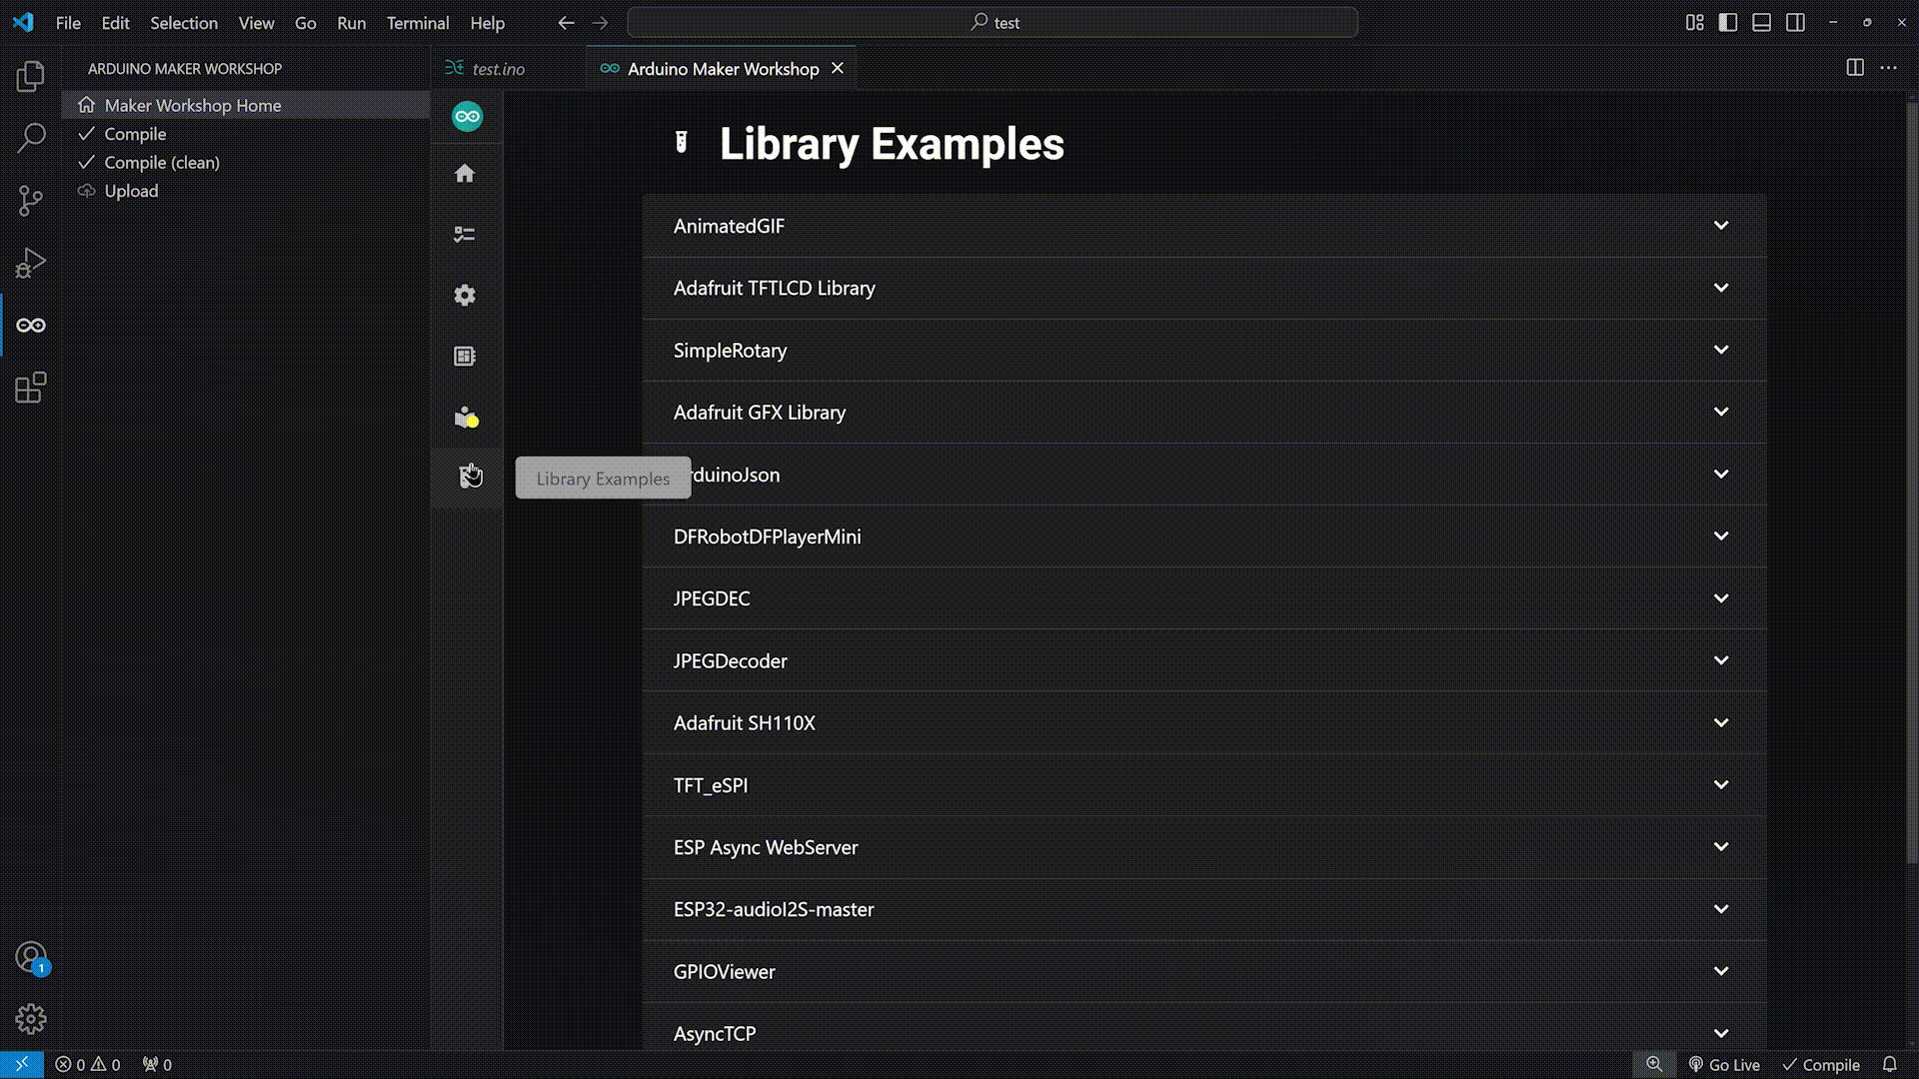Open the Extensions view icon
The height and width of the screenshot is (1079, 1919).
(30, 388)
